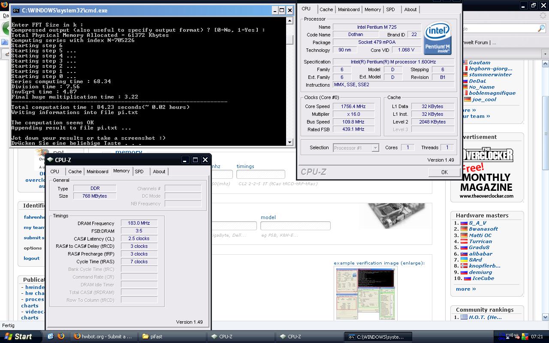Click the Intel Pentium M logo
This screenshot has height=343, width=549.
click(x=437, y=39)
